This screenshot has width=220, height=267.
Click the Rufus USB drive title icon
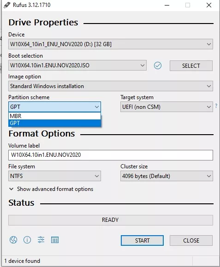pyautogui.click(x=7, y=5)
